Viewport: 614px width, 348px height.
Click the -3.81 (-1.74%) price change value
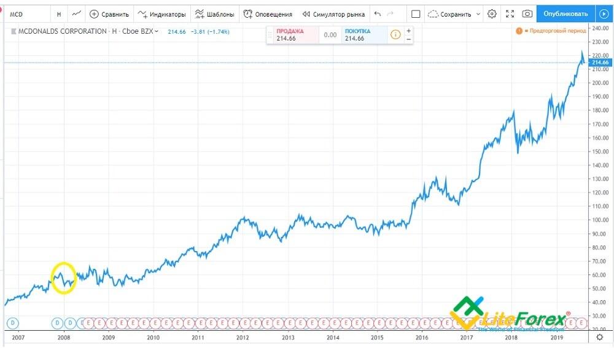[x=210, y=32]
